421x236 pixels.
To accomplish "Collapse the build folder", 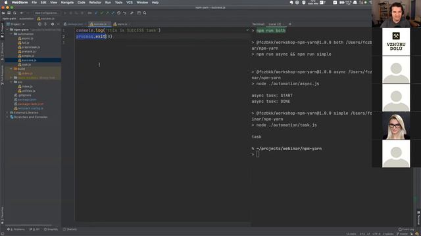I will (x=11, y=69).
